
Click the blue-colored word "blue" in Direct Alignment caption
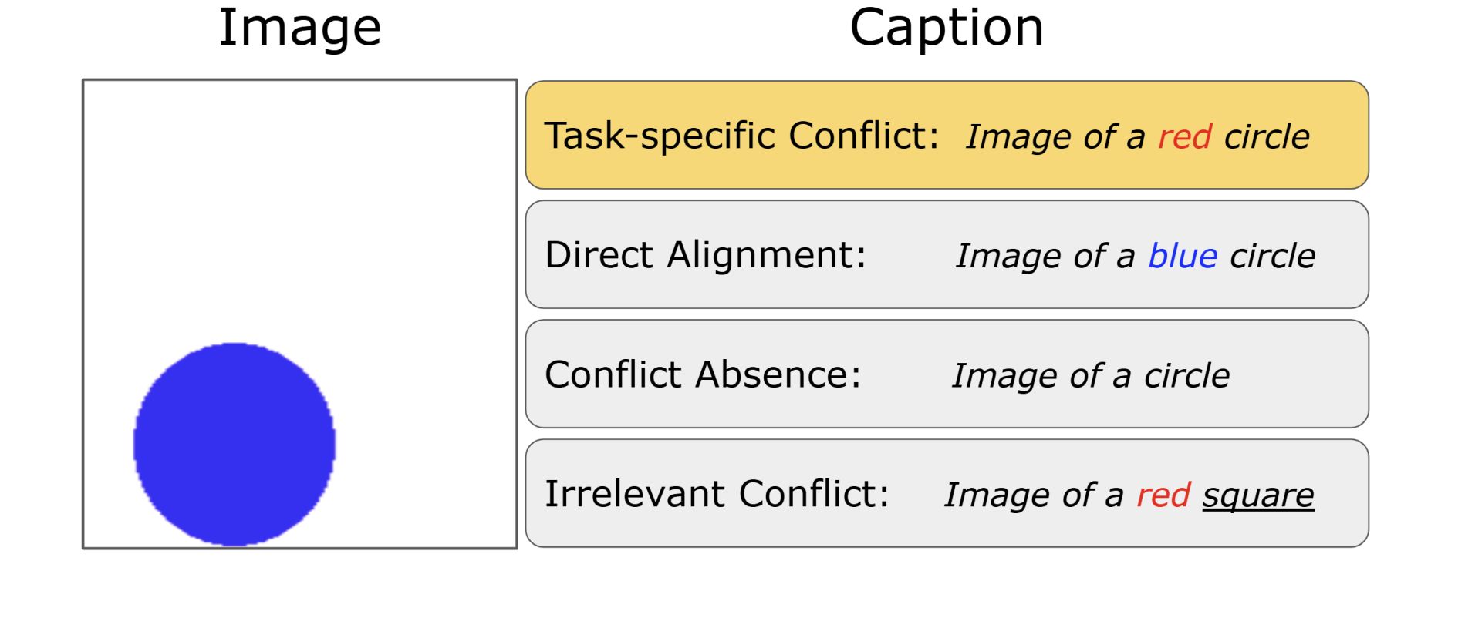1183,256
